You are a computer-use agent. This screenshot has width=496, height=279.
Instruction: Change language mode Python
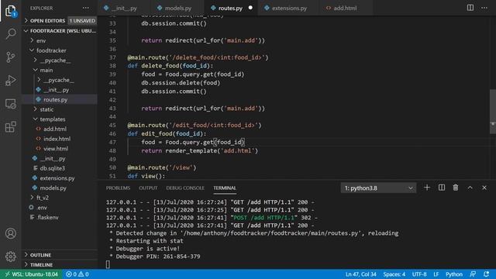pyautogui.click(x=454, y=274)
